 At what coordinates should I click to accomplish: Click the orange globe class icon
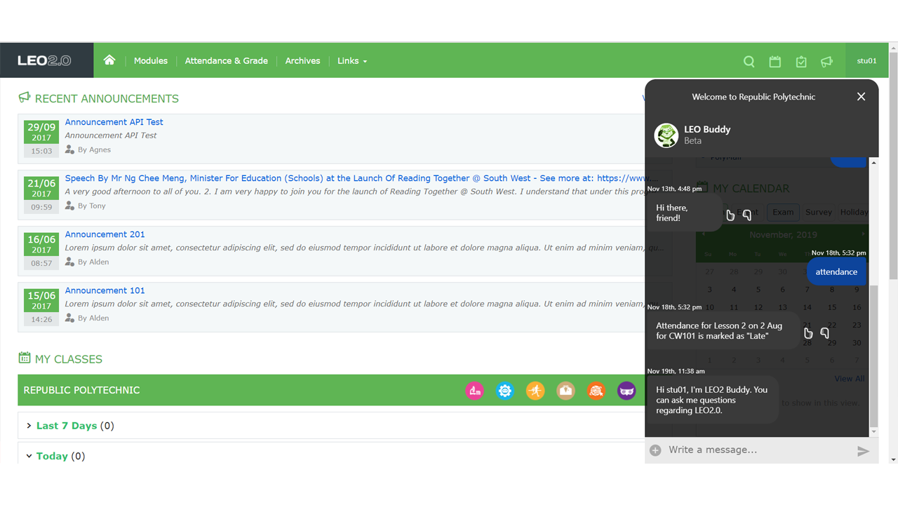pos(596,391)
